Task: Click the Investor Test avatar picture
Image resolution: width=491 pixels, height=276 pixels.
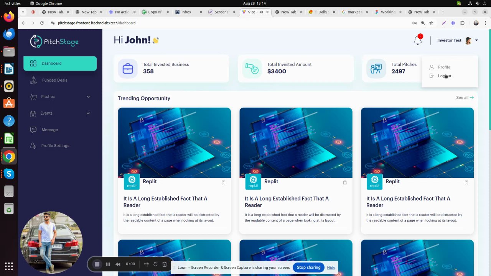Action: [468, 40]
